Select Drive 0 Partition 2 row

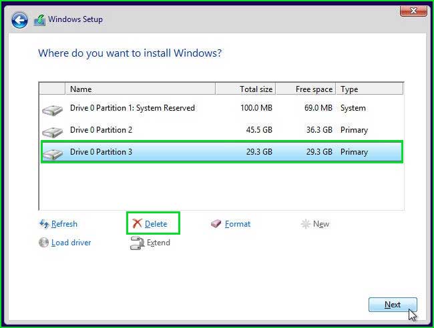coord(222,130)
